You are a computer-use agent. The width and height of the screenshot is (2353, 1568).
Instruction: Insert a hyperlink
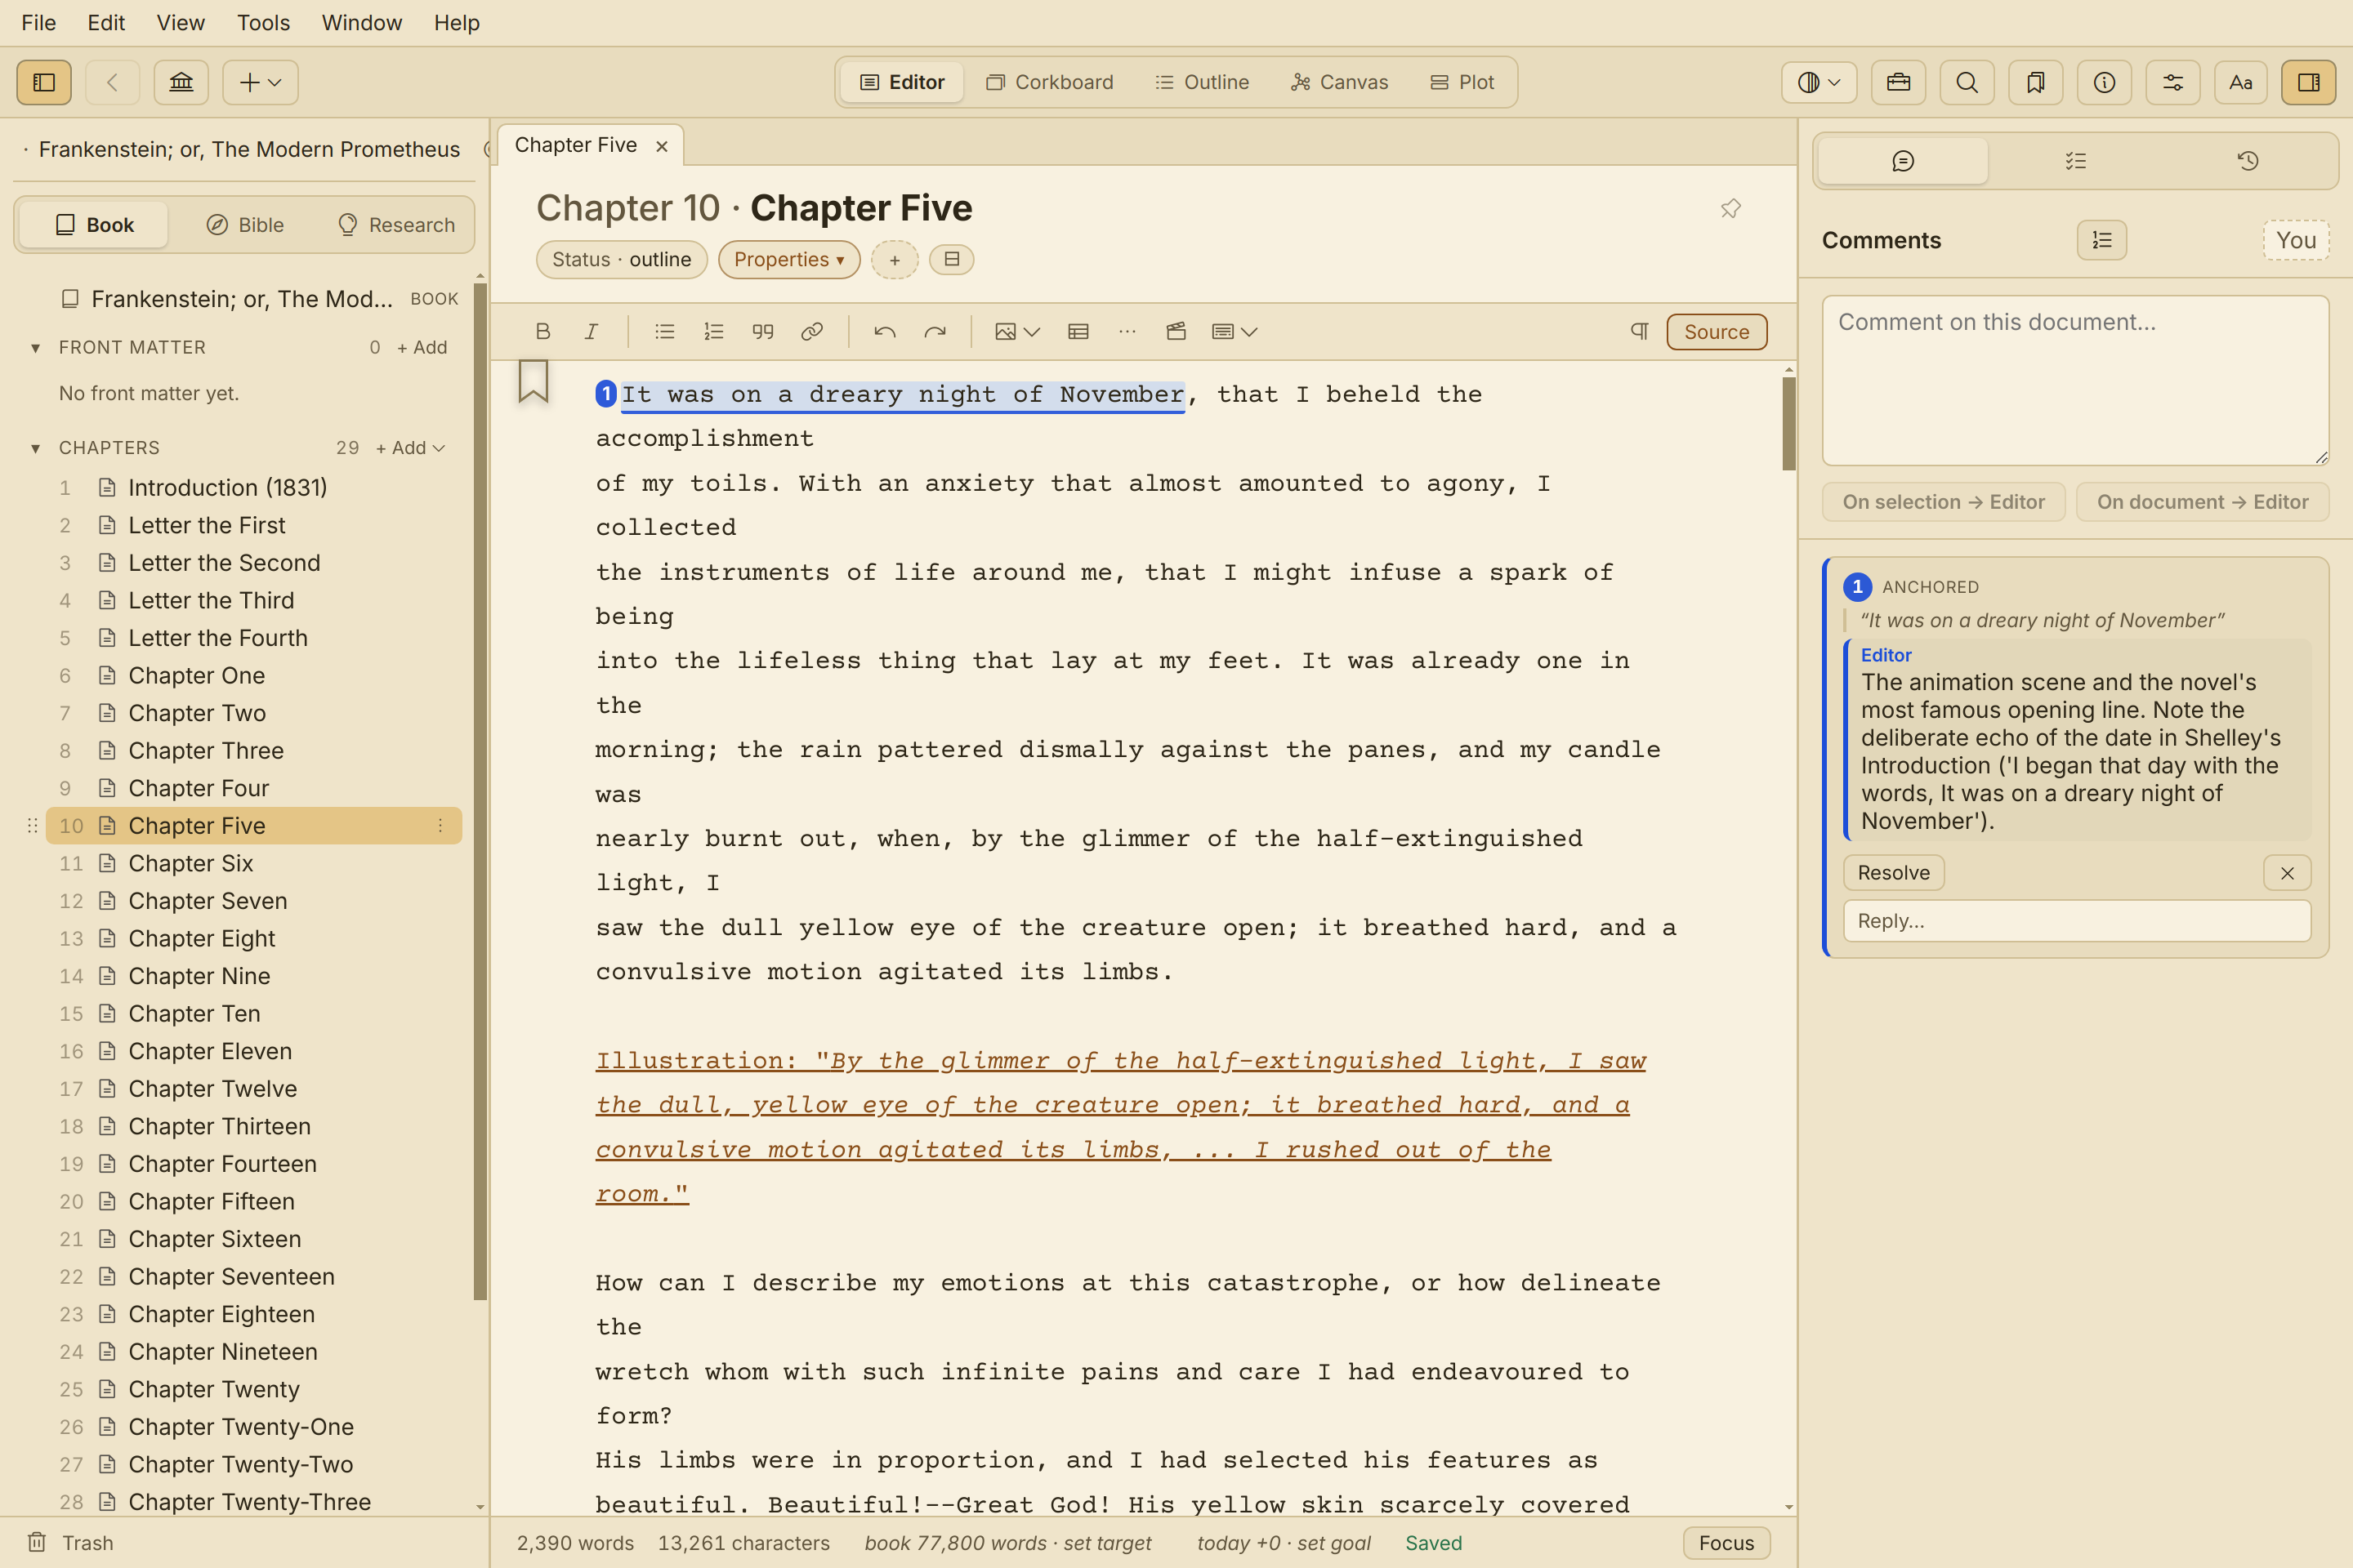(x=811, y=332)
